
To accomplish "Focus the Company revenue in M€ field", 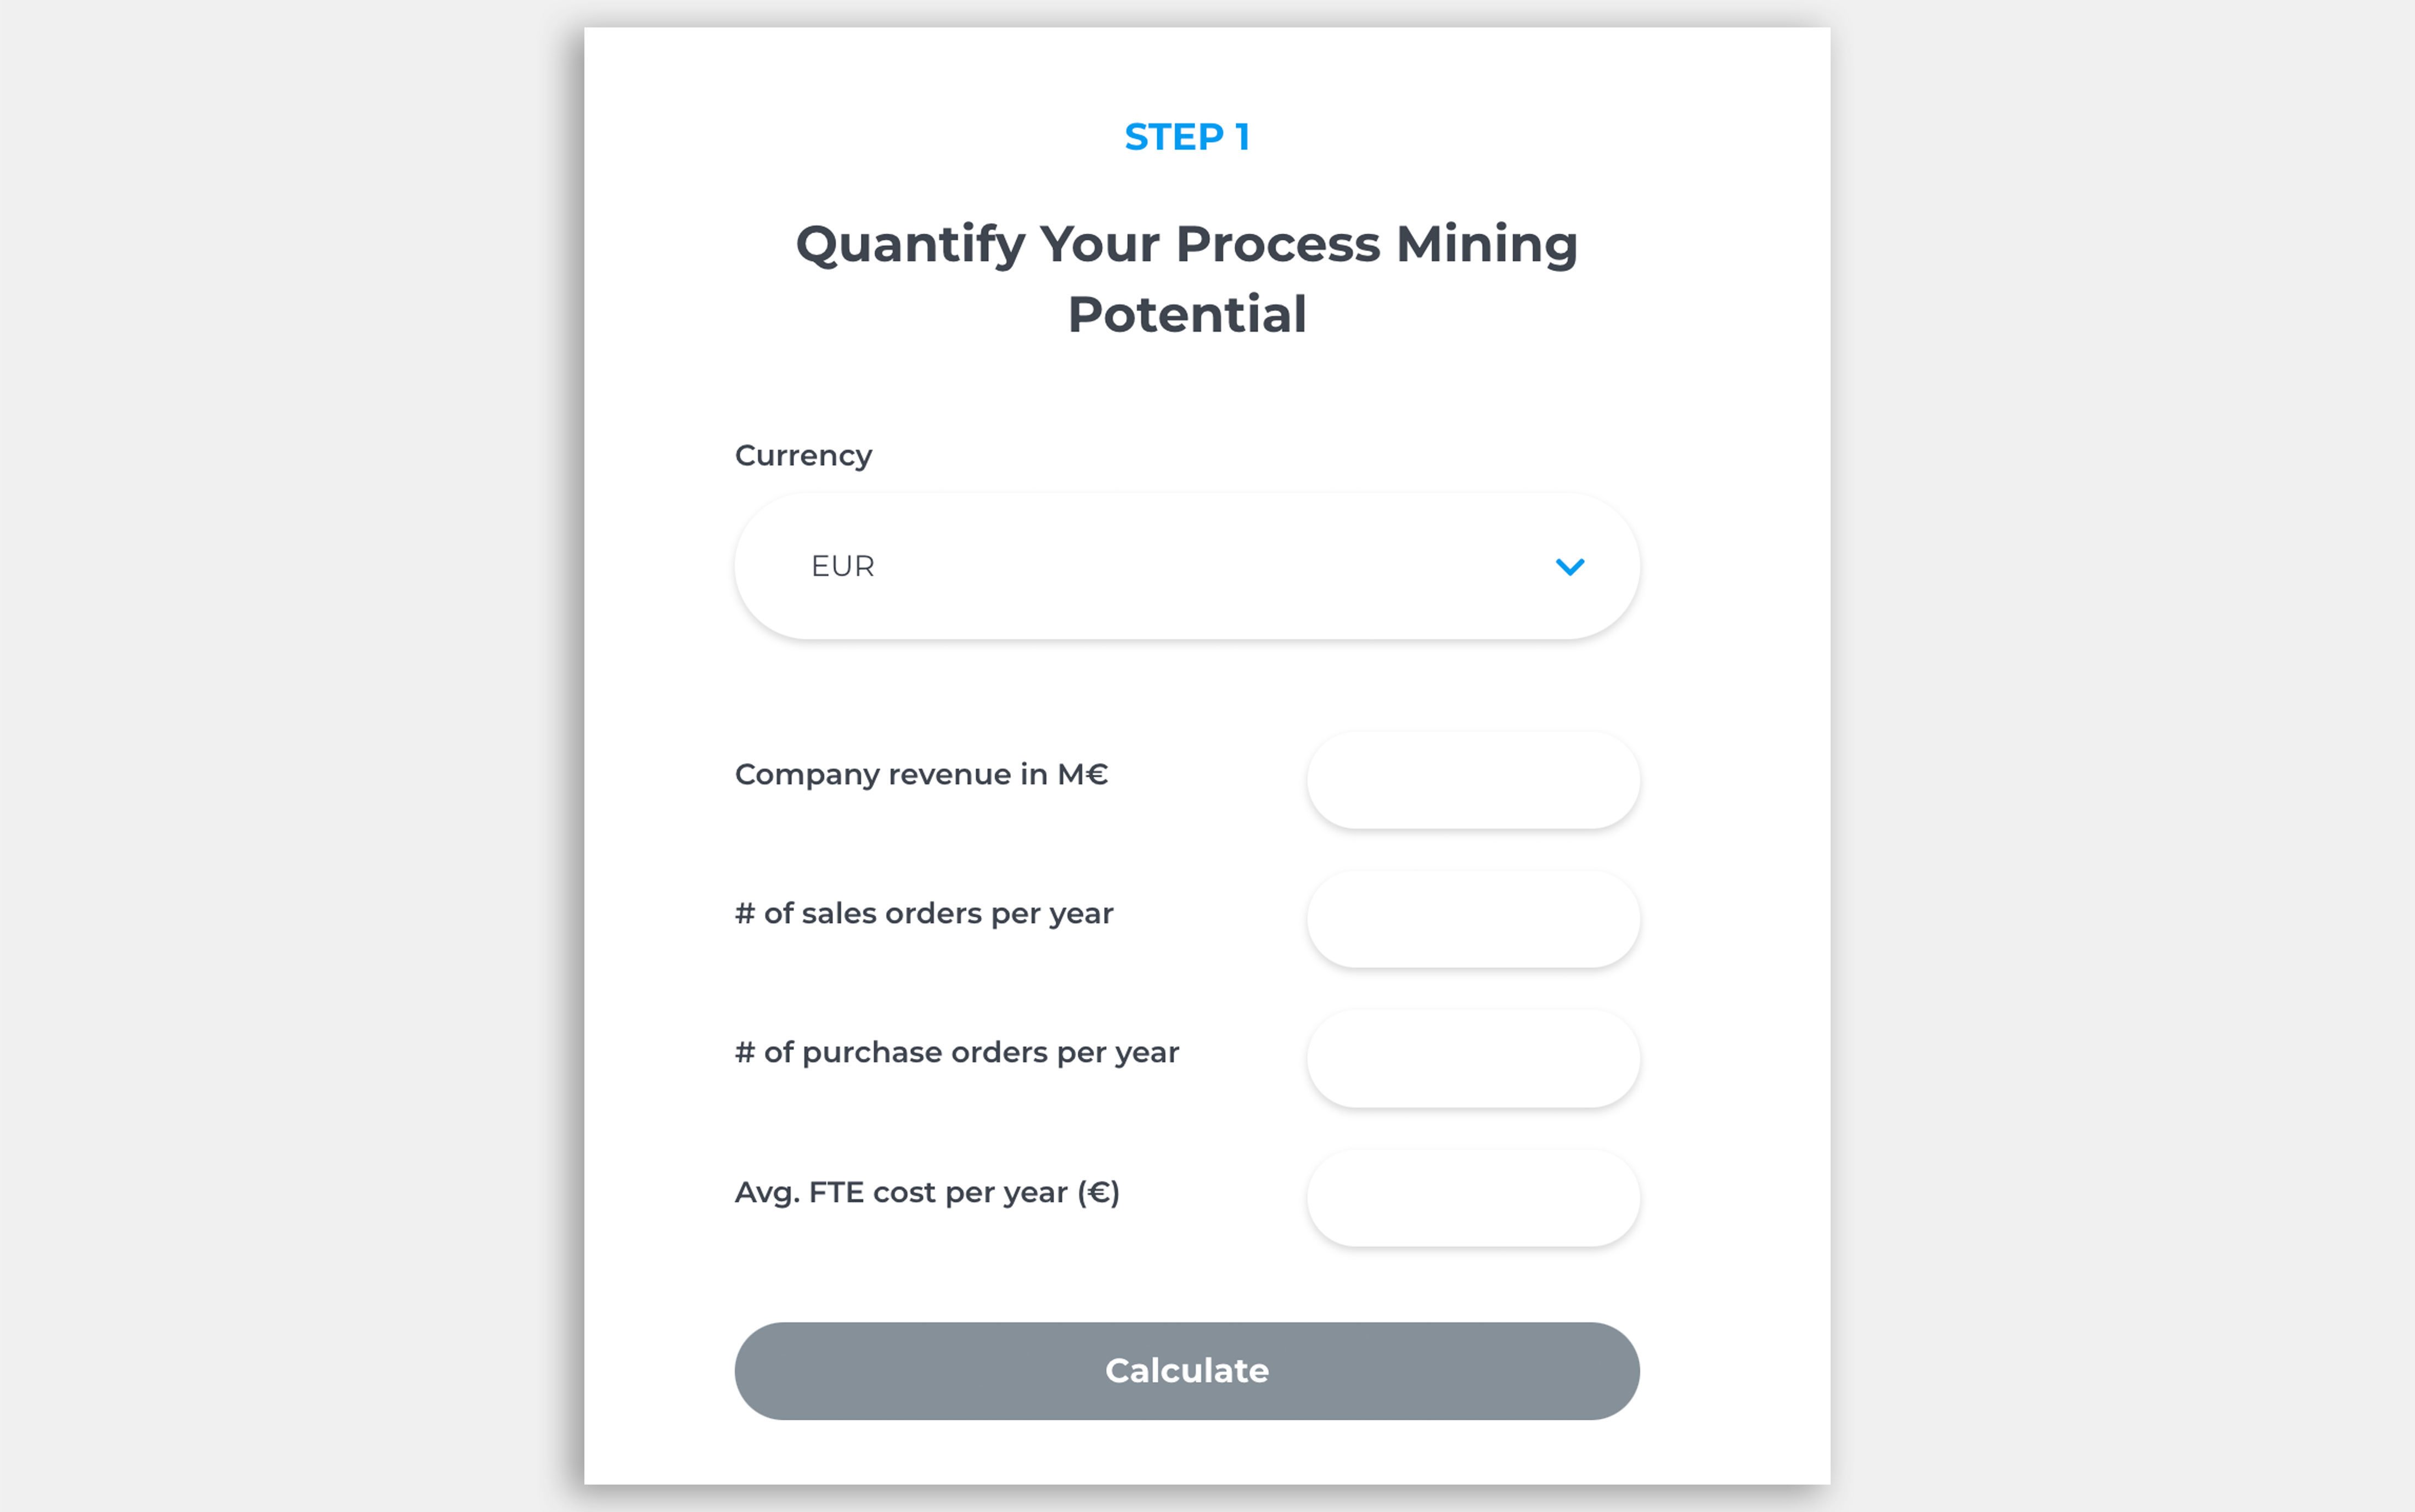I will 1472,780.
